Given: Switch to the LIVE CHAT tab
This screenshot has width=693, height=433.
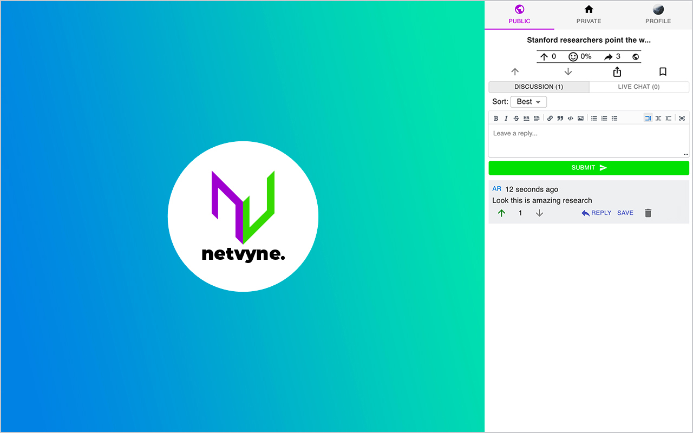Looking at the screenshot, I should (639, 87).
